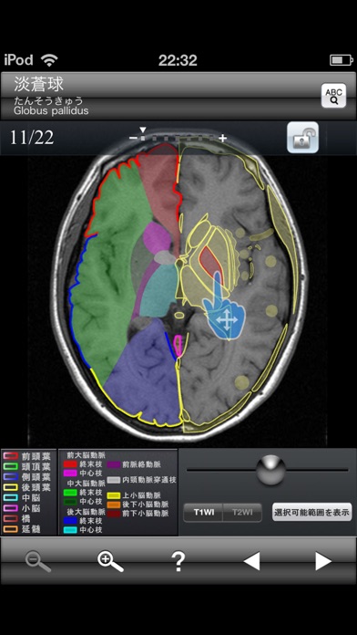Tap the iPod carrier label

pyautogui.click(x=18, y=60)
